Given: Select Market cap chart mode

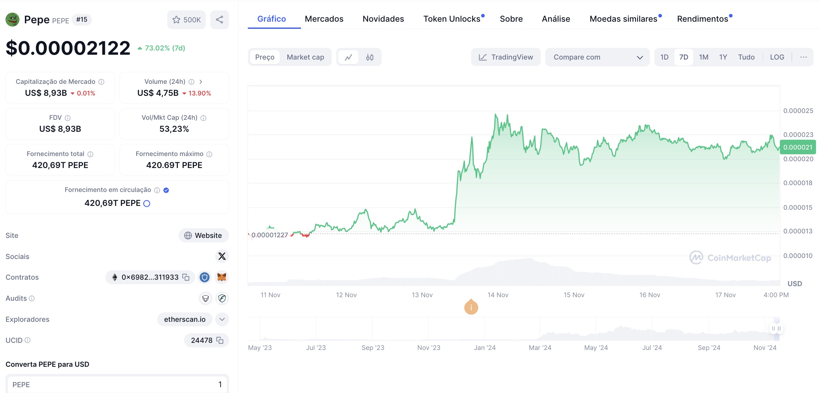Looking at the screenshot, I should [306, 57].
